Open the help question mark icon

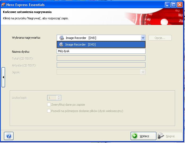(9, 136)
